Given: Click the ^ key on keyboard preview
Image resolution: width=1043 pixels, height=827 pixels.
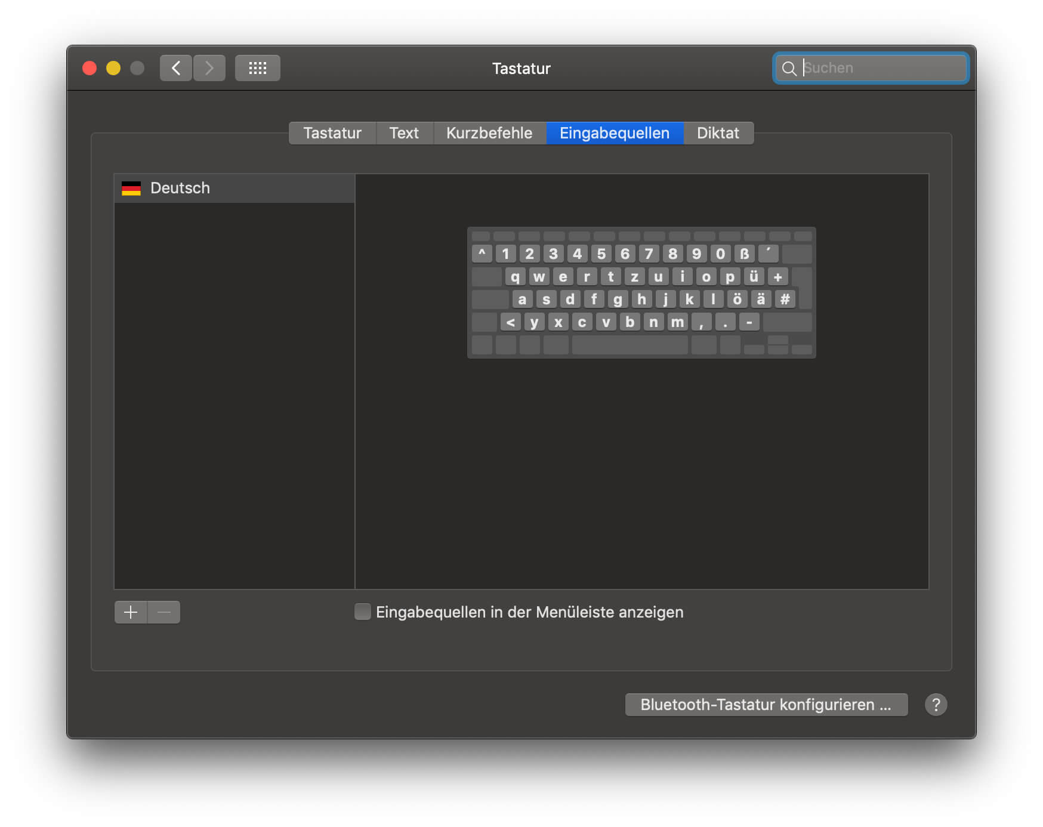Looking at the screenshot, I should click(x=482, y=254).
